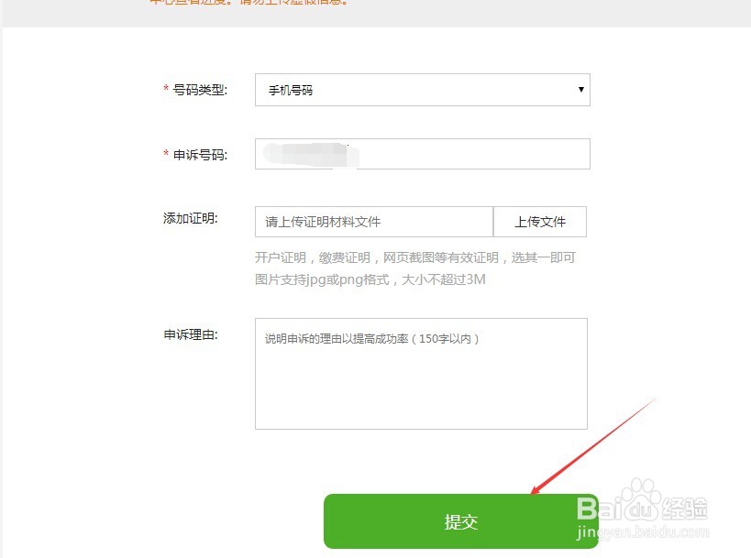Viewport: 751px width, 558px height.
Task: Click the 开户证明，缴费证明 hint text line
Action: click(x=414, y=258)
